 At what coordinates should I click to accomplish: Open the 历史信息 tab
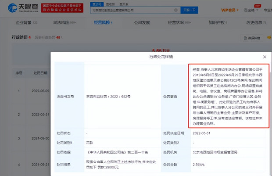256,22
